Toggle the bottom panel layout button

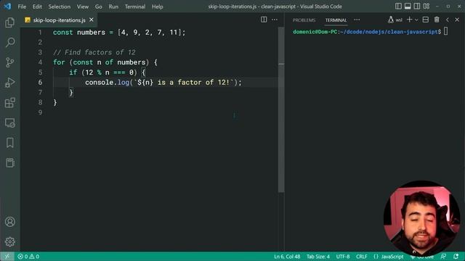point(408,7)
